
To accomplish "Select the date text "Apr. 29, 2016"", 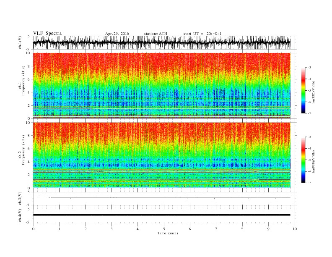I will pos(117,34).
